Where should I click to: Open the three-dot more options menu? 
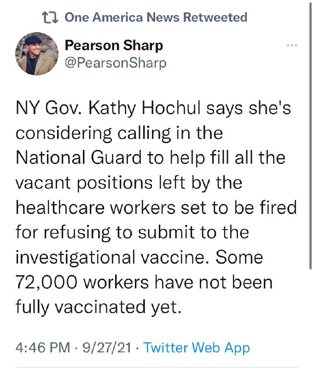pyautogui.click(x=292, y=46)
